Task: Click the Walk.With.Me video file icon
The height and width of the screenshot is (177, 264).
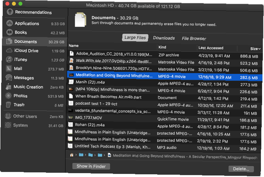Action: pos(71,61)
